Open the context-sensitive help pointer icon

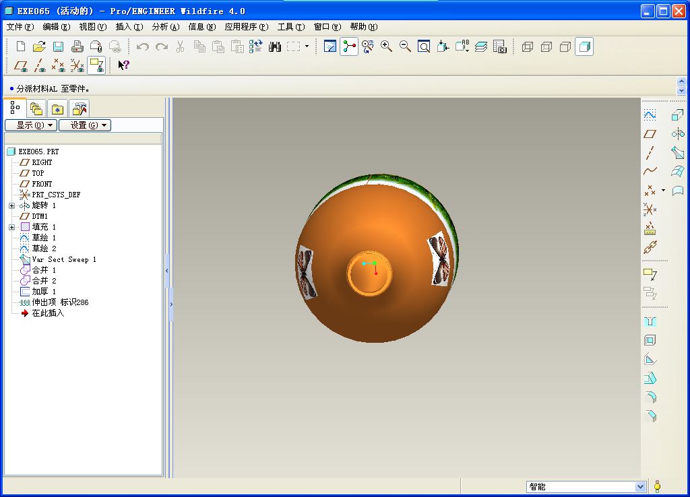tap(124, 65)
